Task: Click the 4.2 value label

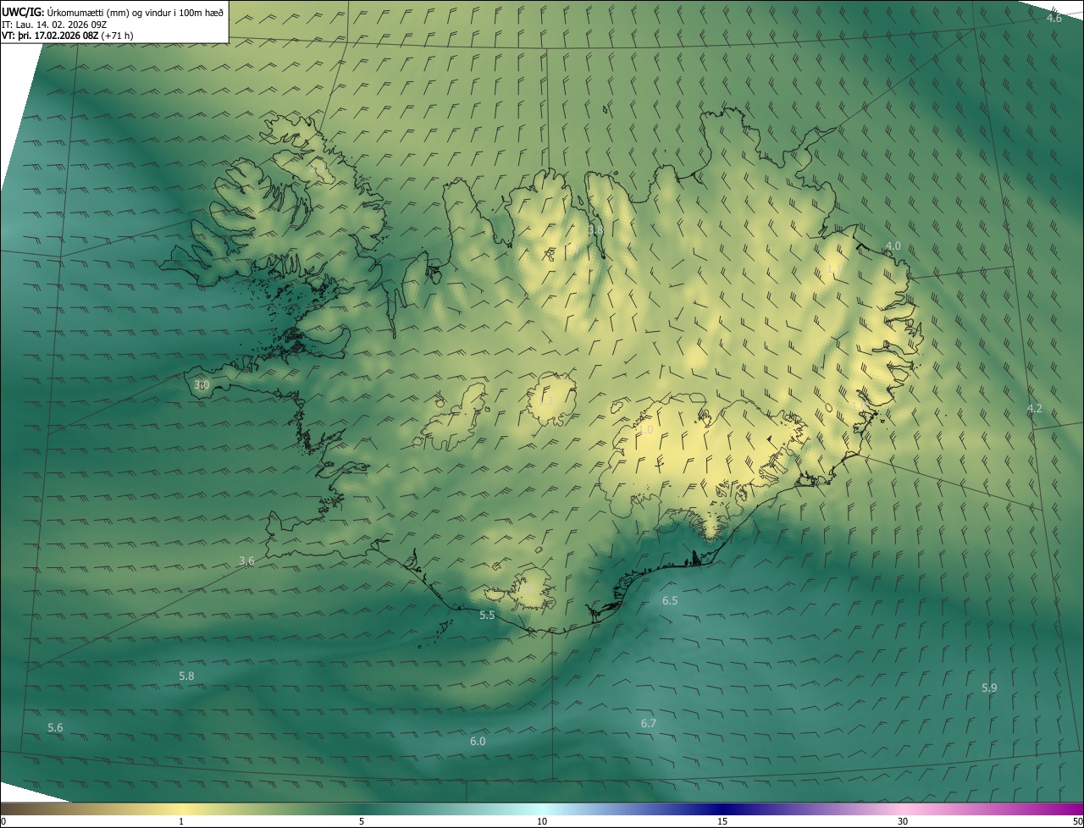Action: click(x=1034, y=409)
